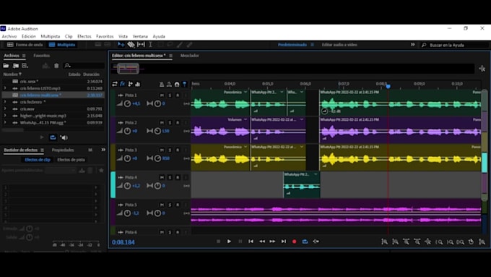
Task: Open the Archivo menu
Action: tap(9, 36)
